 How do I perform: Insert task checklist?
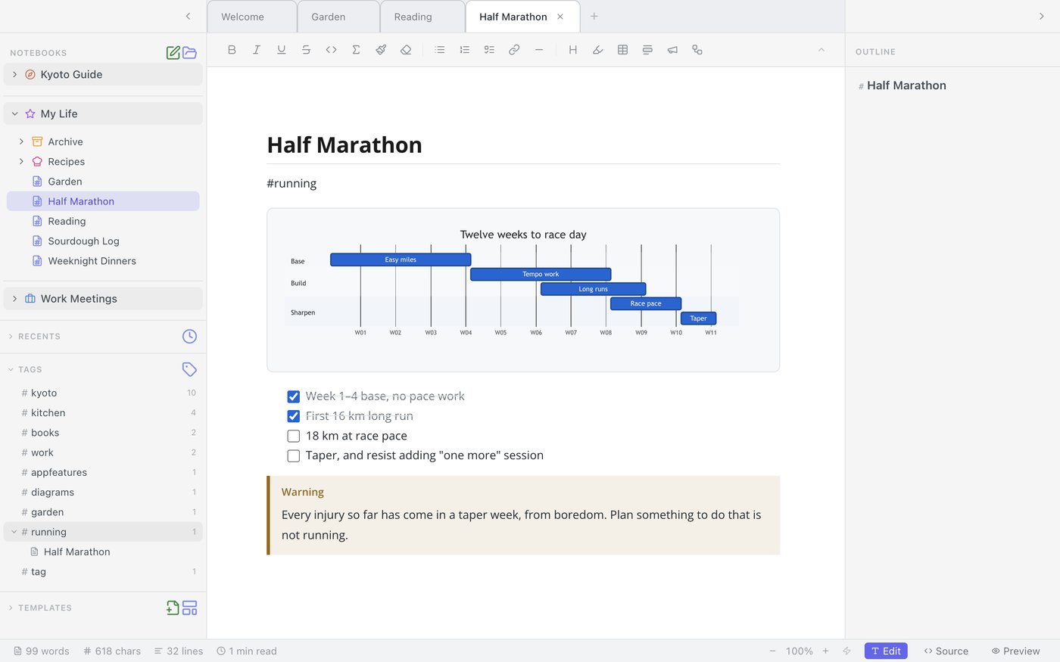[x=489, y=50]
